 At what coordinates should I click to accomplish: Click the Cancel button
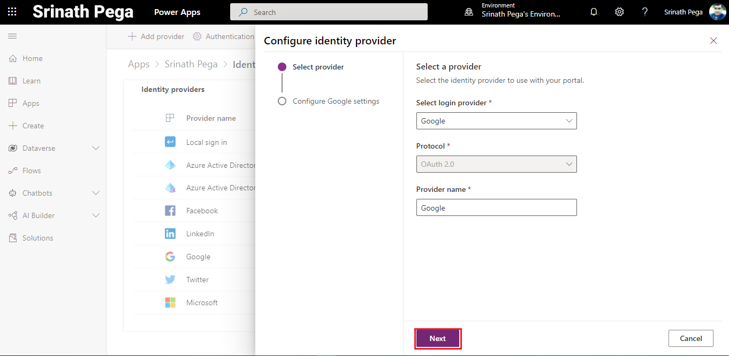tap(690, 338)
